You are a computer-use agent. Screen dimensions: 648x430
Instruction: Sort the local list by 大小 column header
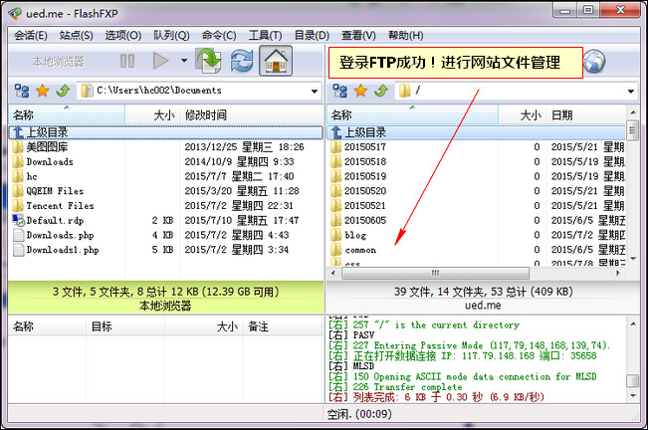[152, 114]
